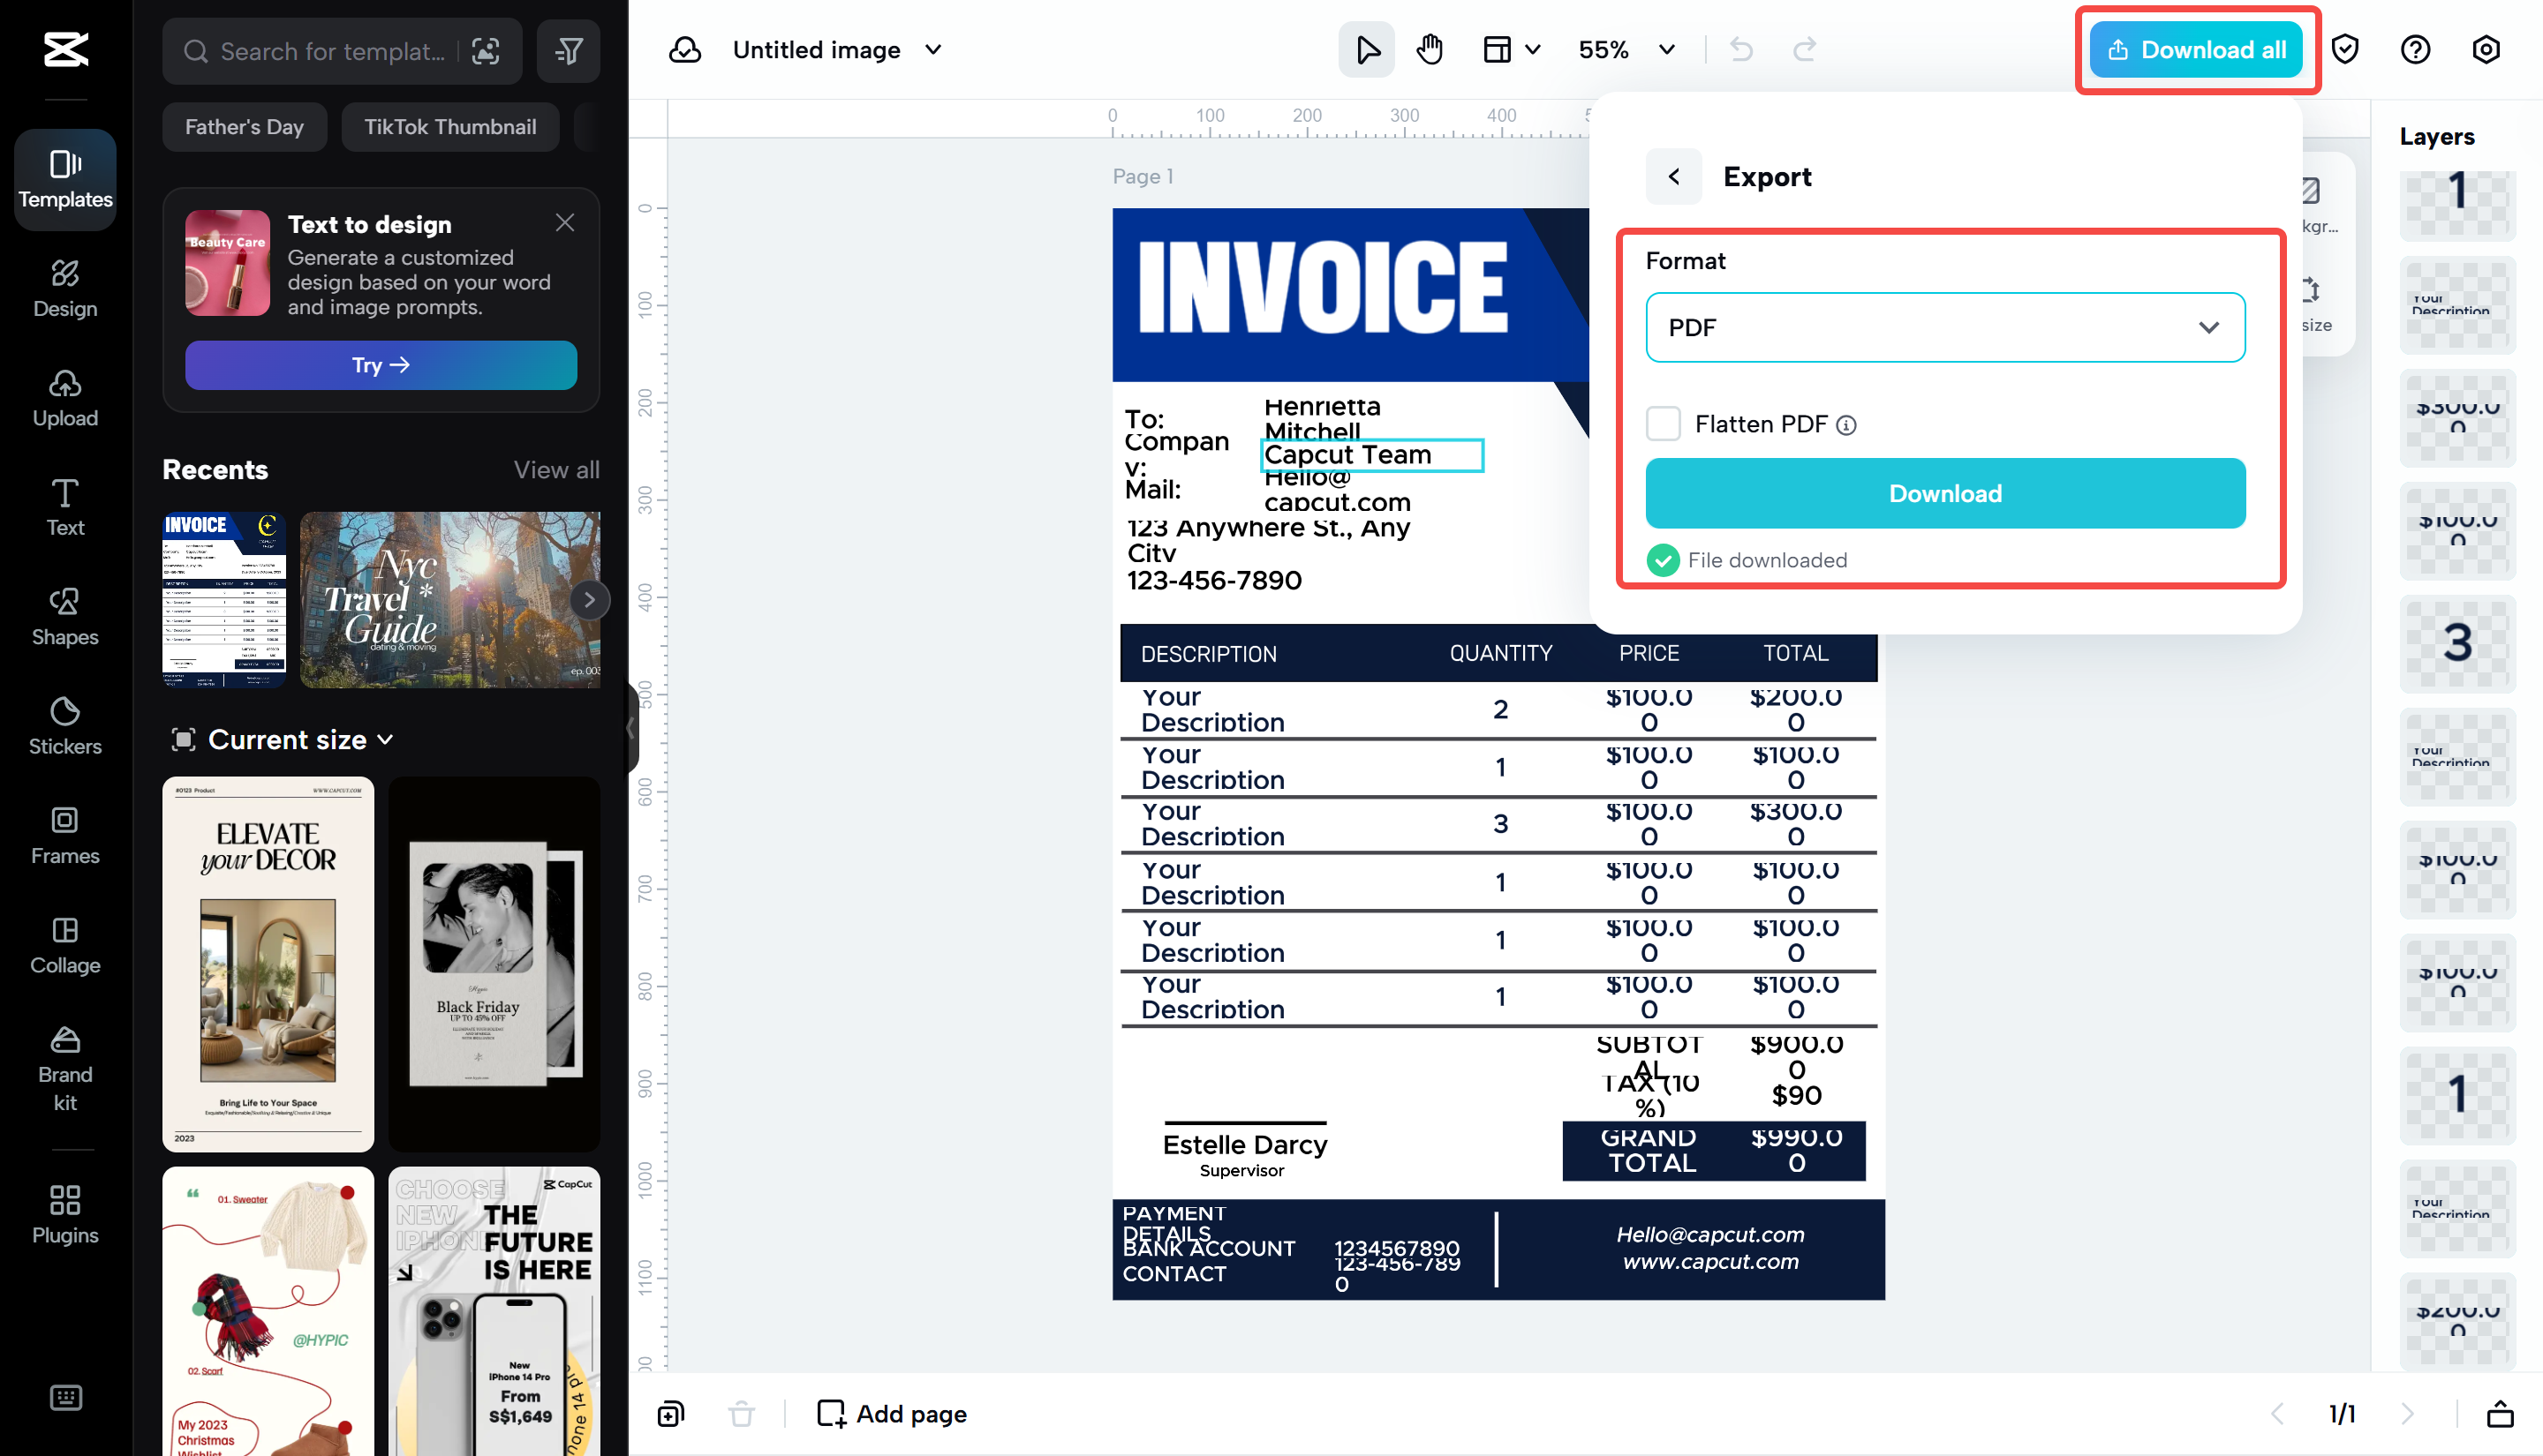Select the cursor selection tool
The width and height of the screenshot is (2543, 1456).
tap(1367, 49)
